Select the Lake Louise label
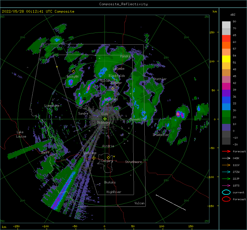 tap(21, 134)
